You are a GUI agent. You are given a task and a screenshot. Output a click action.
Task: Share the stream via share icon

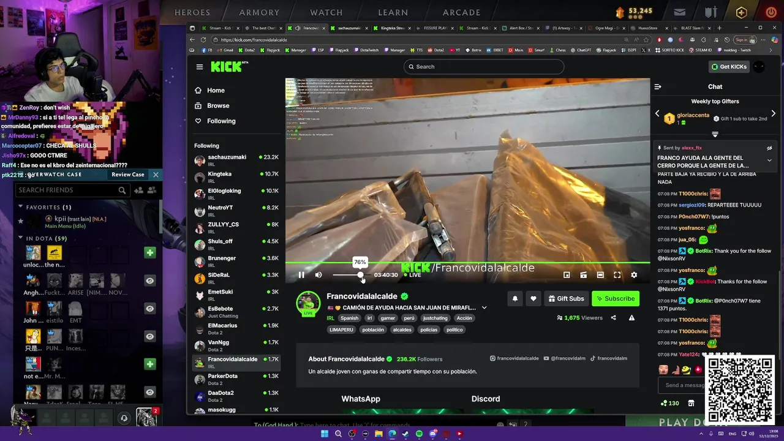click(x=614, y=318)
